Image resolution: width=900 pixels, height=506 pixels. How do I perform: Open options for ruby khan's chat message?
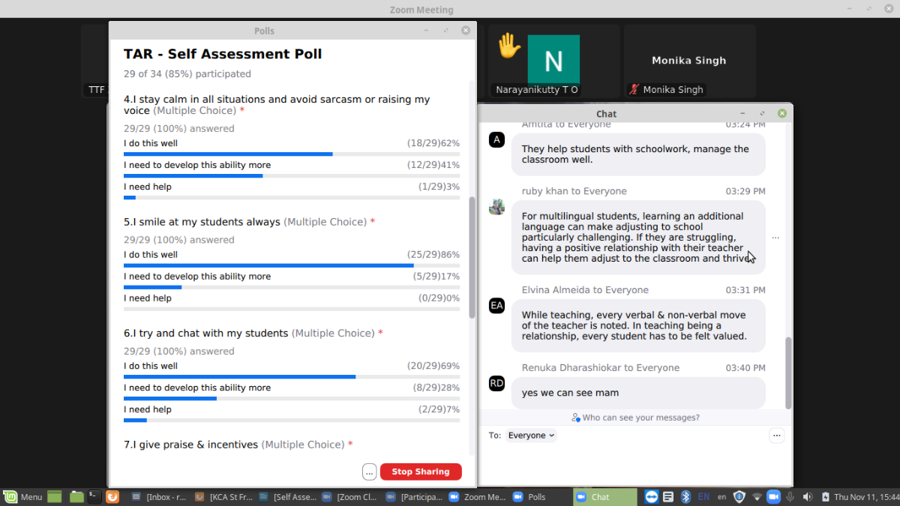tap(775, 238)
